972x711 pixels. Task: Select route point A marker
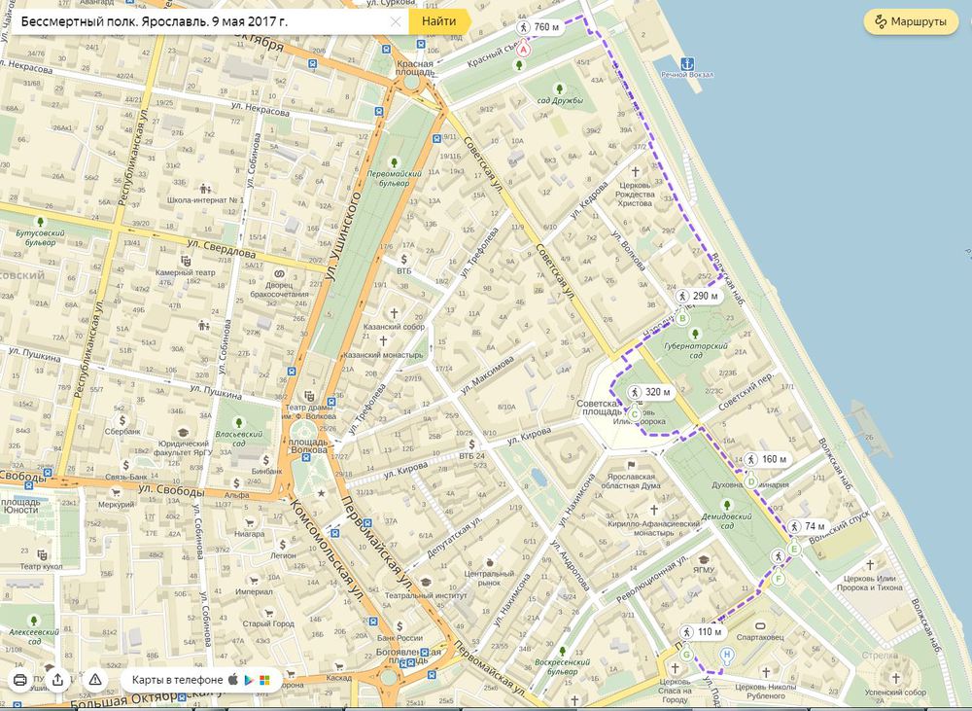pyautogui.click(x=523, y=49)
